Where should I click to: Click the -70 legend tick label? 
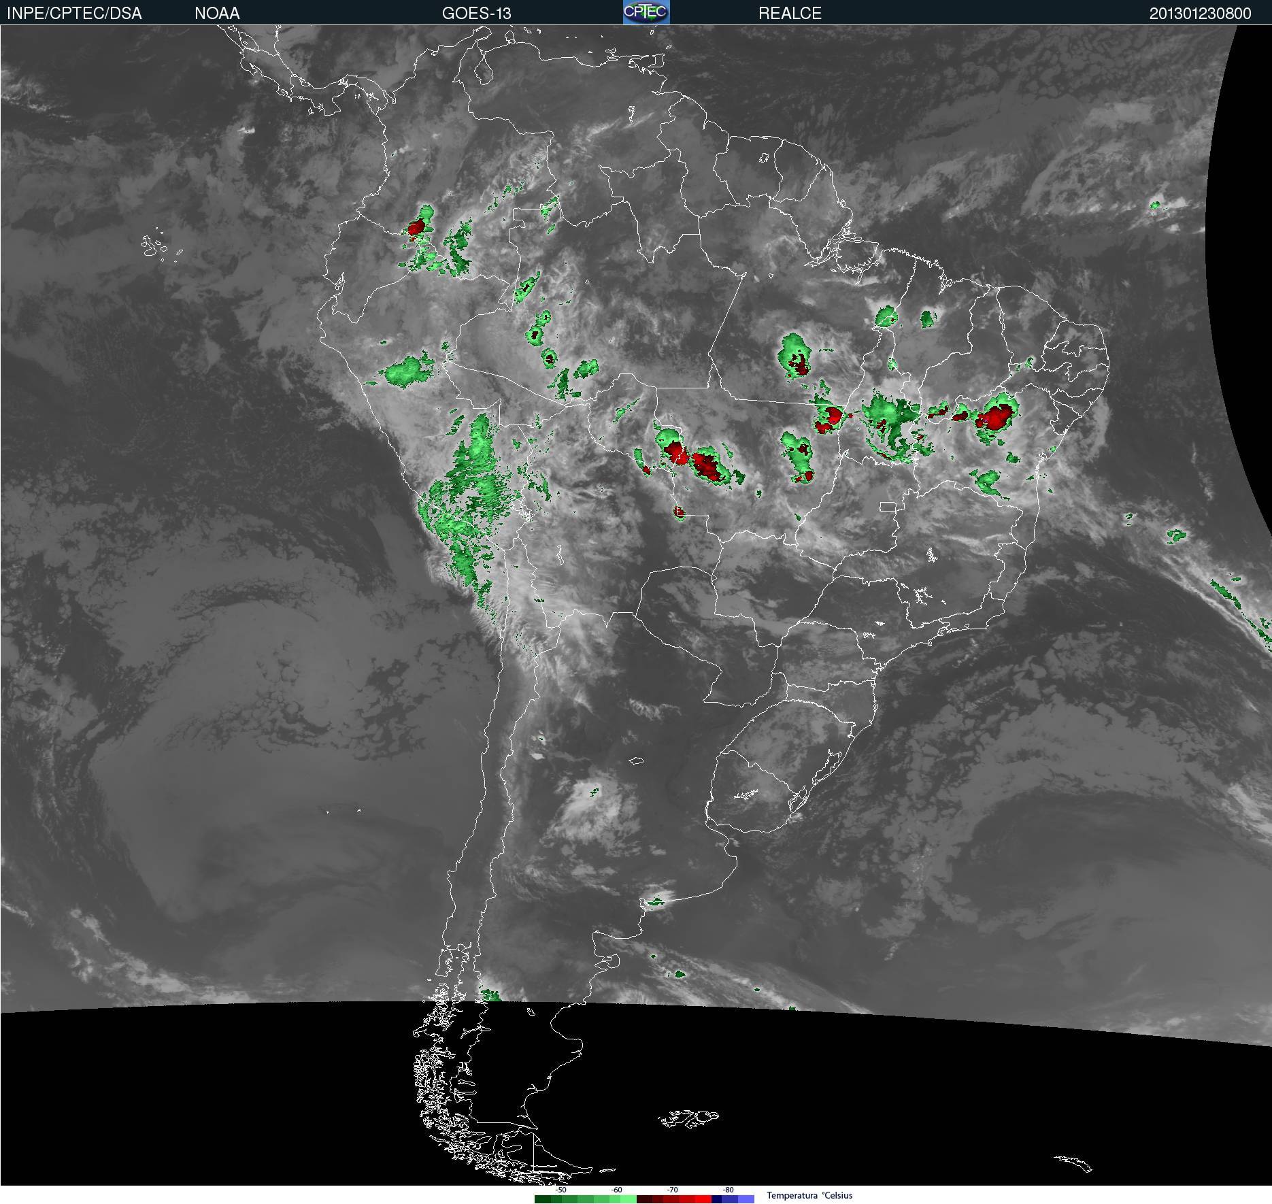673,1190
